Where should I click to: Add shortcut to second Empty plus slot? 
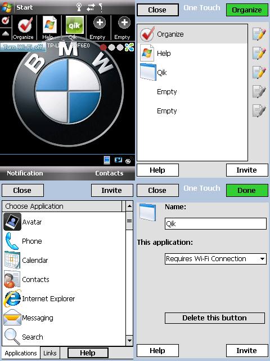(124, 23)
